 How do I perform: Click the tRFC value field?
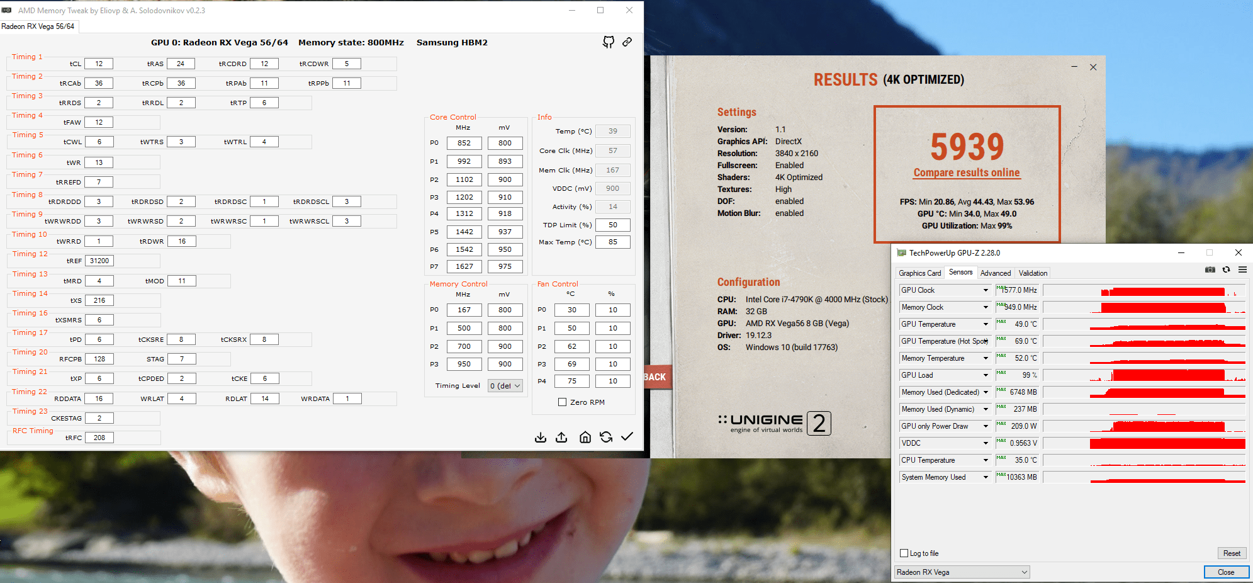point(99,438)
